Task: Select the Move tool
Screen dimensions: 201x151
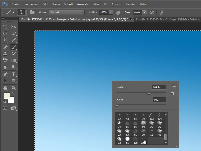Action: [14, 27]
